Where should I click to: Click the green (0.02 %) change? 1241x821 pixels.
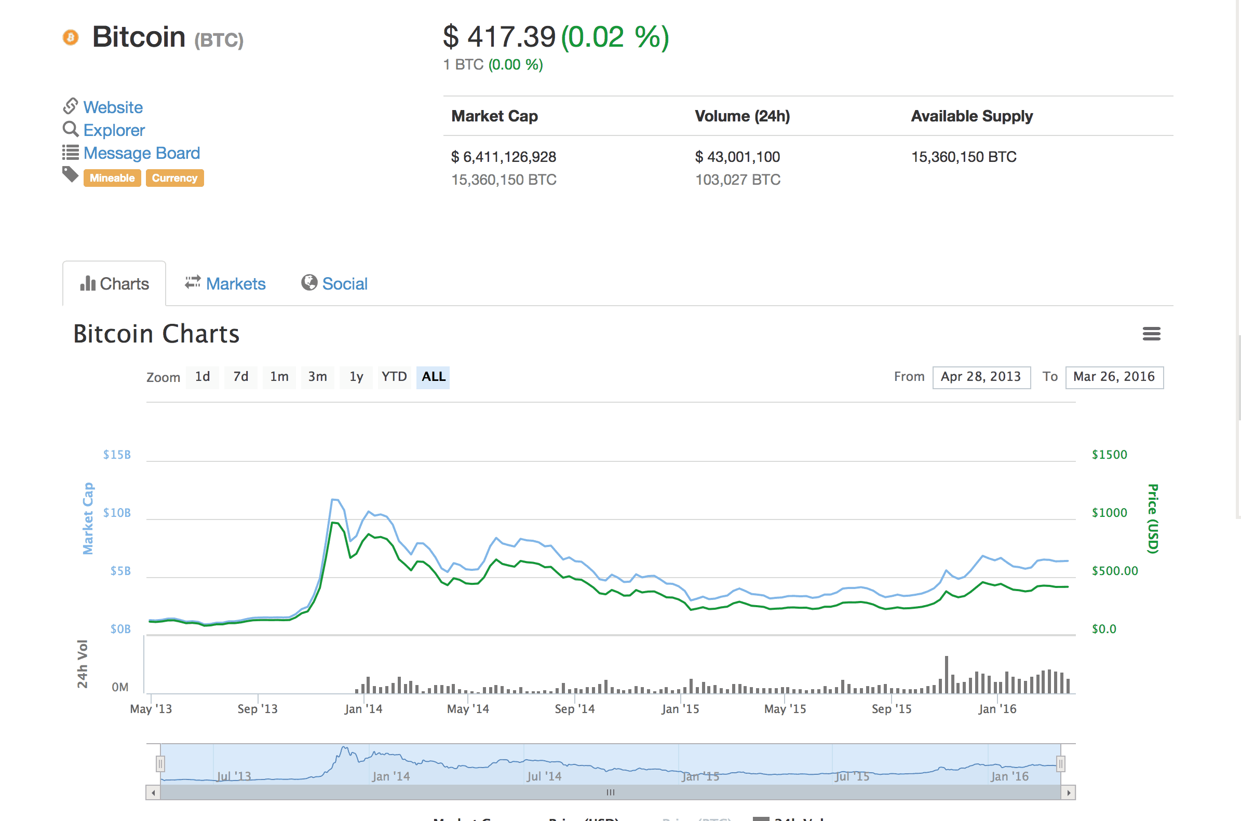point(615,37)
